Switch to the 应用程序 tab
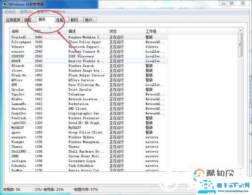 point(13,20)
